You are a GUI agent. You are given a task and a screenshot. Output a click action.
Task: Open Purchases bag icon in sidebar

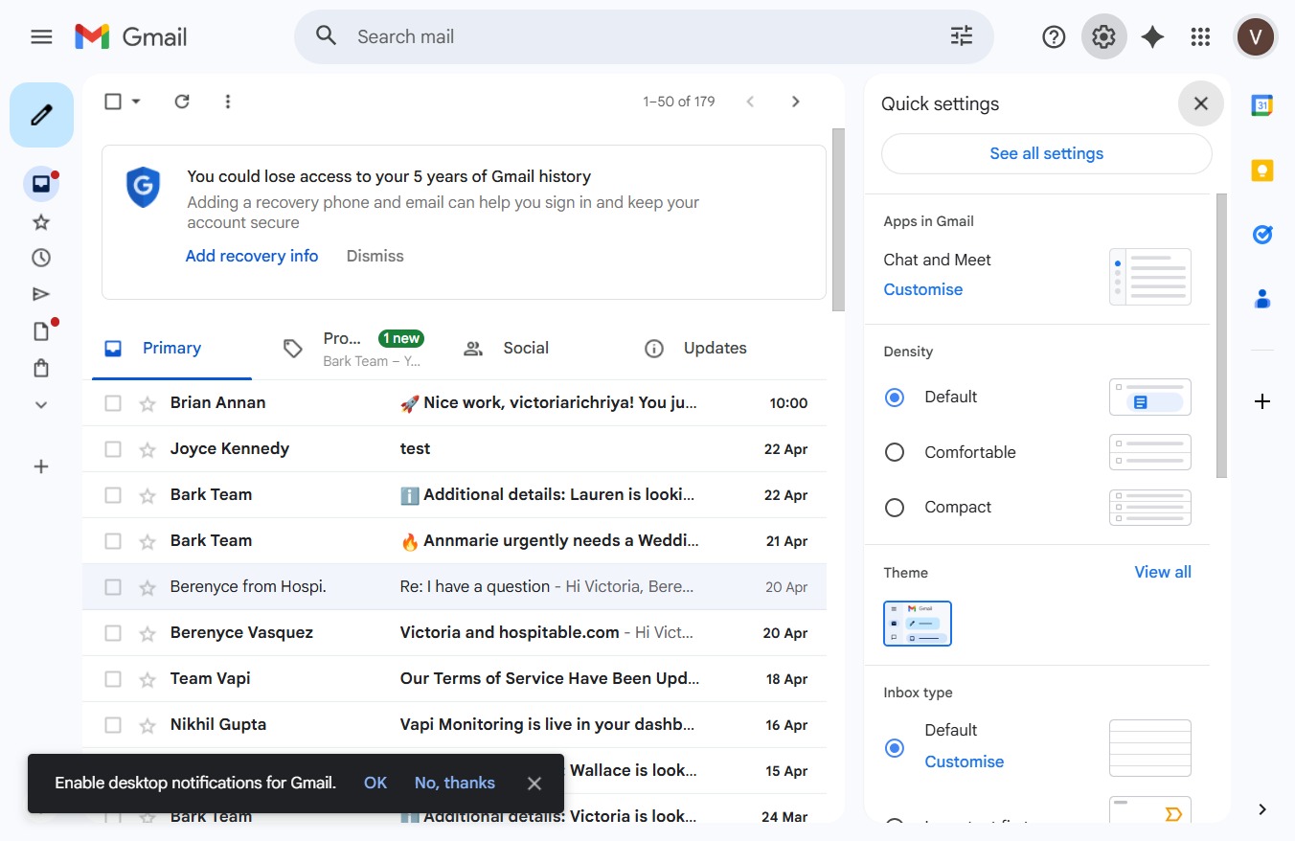pyautogui.click(x=41, y=368)
